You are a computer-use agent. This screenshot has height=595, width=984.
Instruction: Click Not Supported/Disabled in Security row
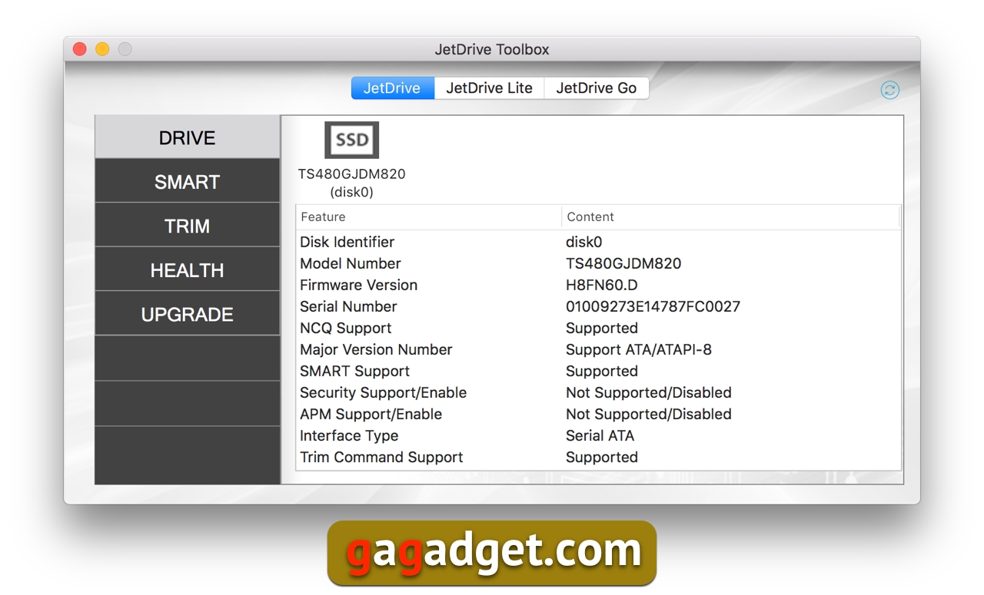pyautogui.click(x=649, y=392)
